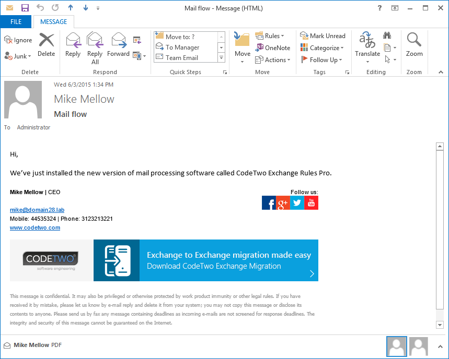Image resolution: width=449 pixels, height=359 pixels.
Task: Forward this email
Action: (x=118, y=45)
